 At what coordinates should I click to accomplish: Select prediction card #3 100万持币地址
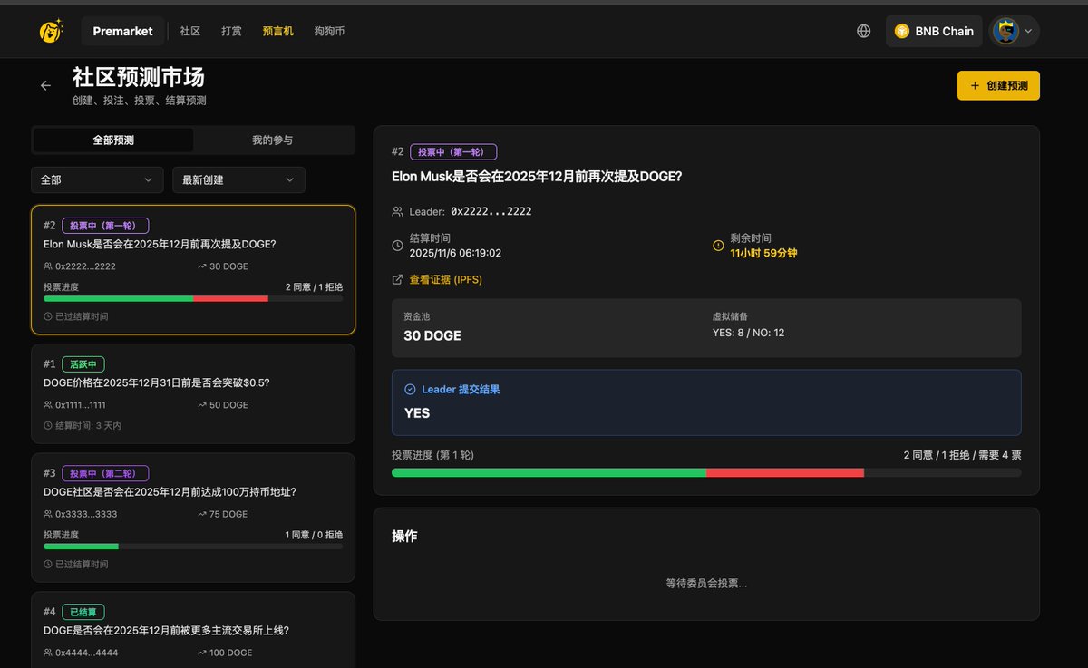coord(193,518)
